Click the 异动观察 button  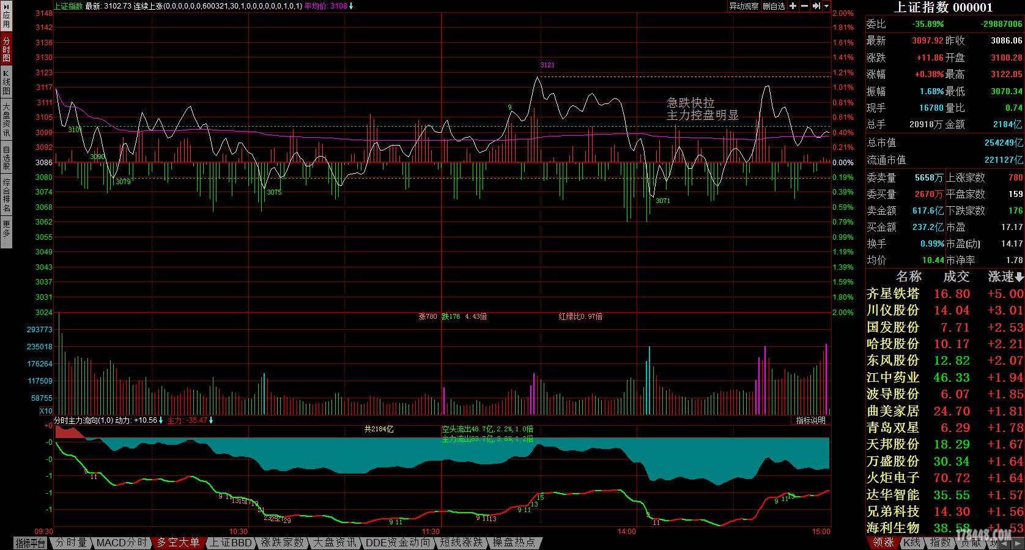click(x=744, y=6)
